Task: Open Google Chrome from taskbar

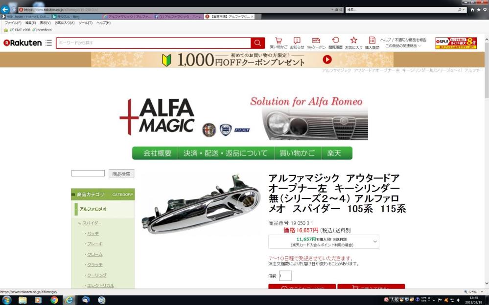Action: (x=54, y=300)
